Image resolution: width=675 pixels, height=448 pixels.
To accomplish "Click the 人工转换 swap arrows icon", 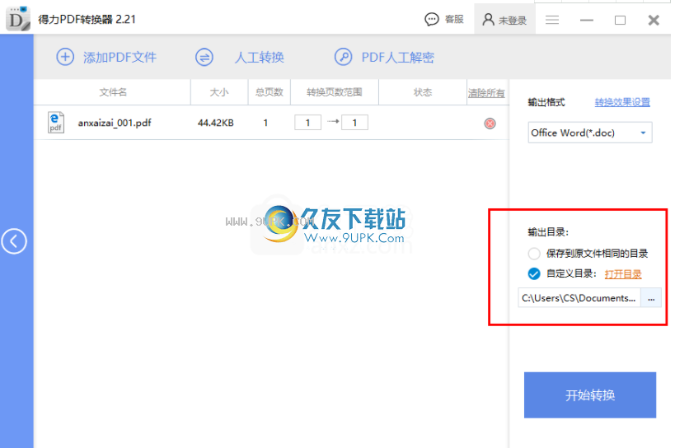I will (204, 57).
